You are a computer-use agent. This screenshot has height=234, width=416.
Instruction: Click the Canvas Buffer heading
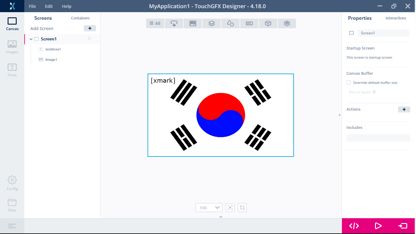[x=360, y=73]
